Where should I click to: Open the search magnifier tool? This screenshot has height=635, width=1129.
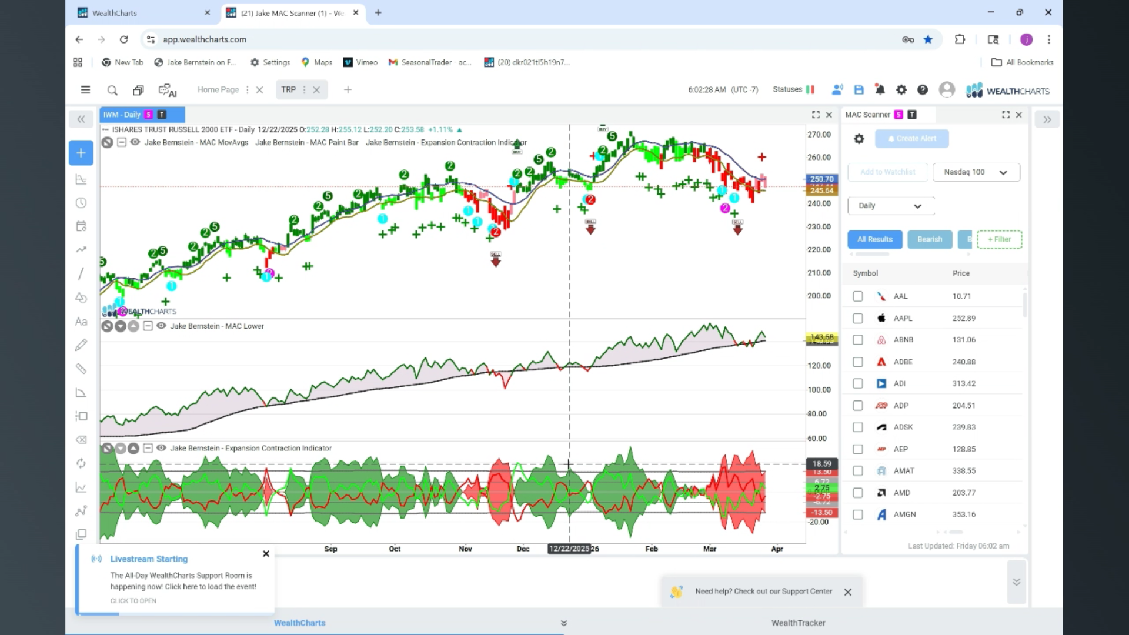coord(112,91)
